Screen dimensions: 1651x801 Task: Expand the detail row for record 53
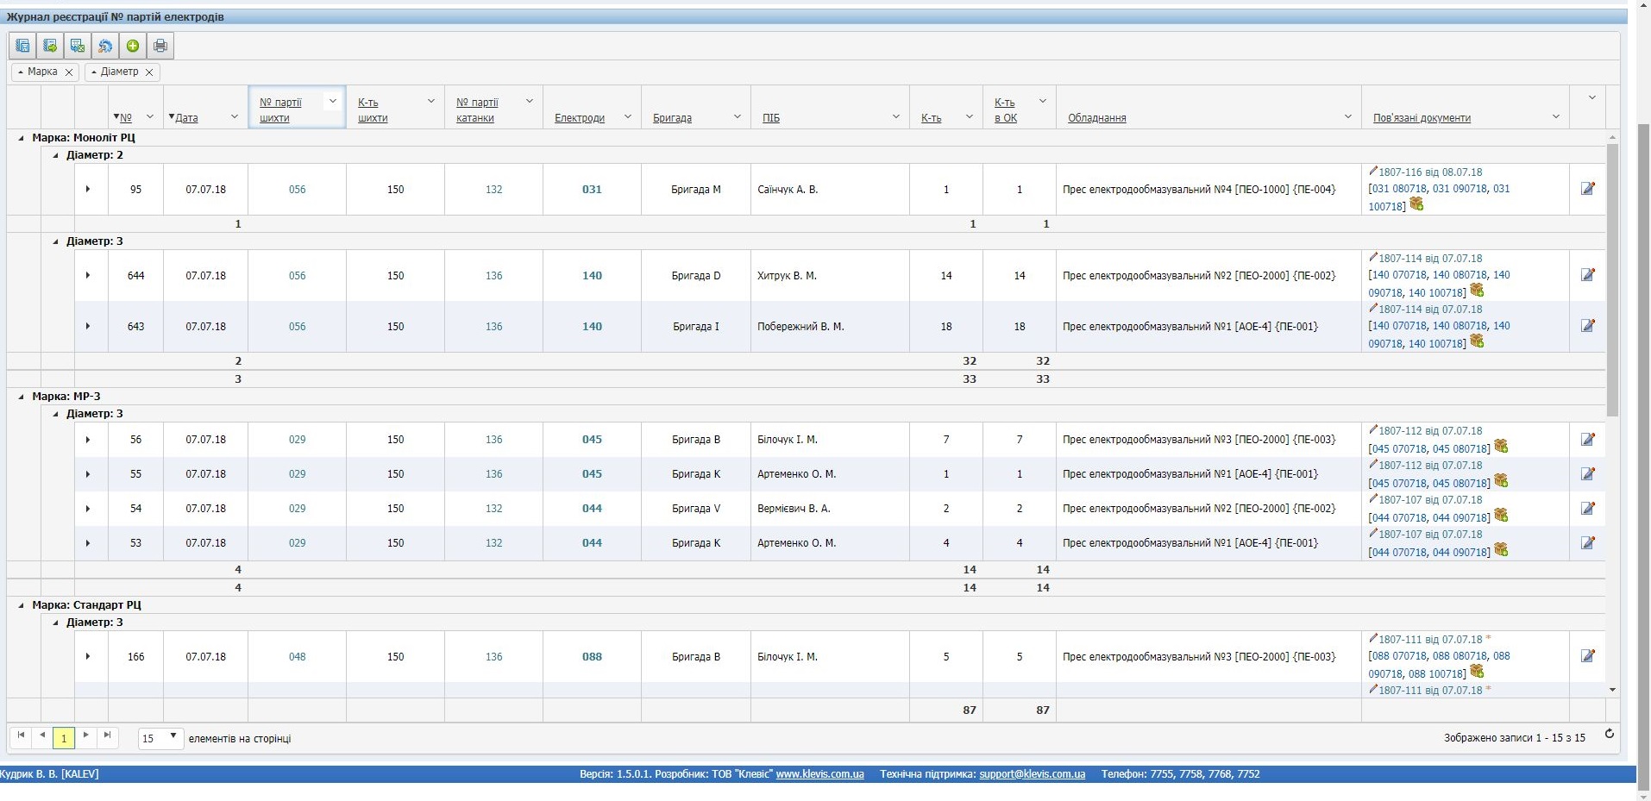(x=88, y=543)
